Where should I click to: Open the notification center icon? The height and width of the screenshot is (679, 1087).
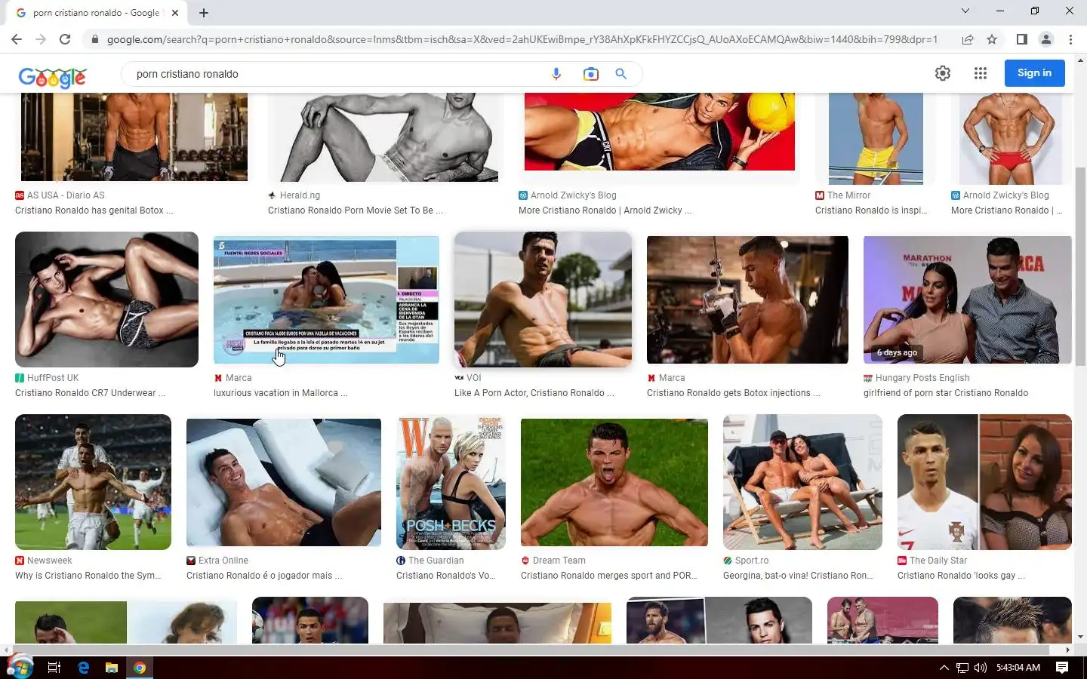[1062, 668]
